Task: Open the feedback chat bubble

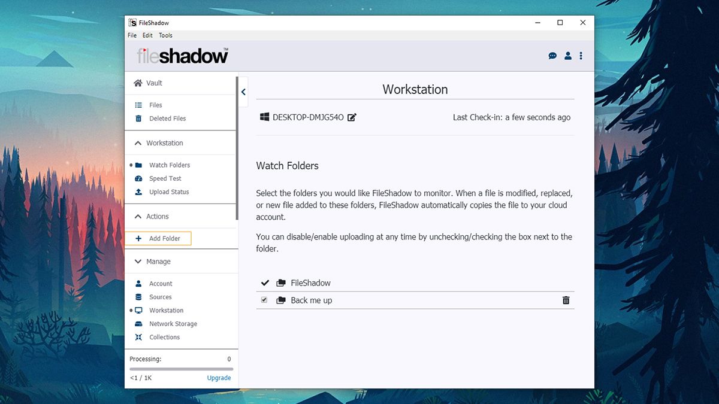Action: 552,56
